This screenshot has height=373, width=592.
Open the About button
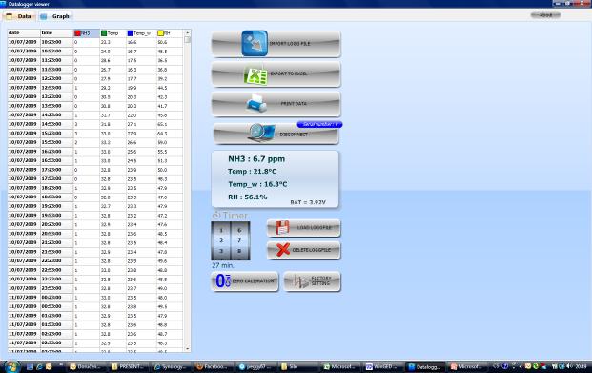pos(545,15)
